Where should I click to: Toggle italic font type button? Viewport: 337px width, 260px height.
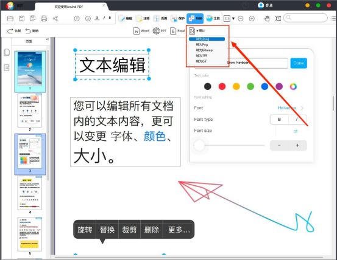pos(297,119)
